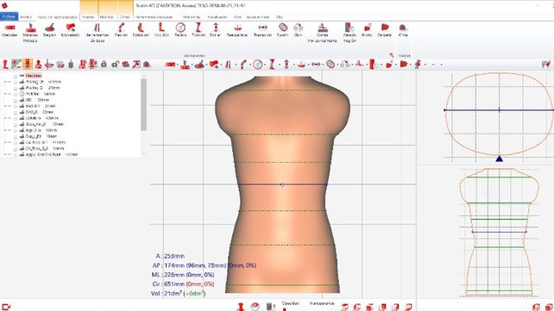Select the Medidas root item in tree

33,76
